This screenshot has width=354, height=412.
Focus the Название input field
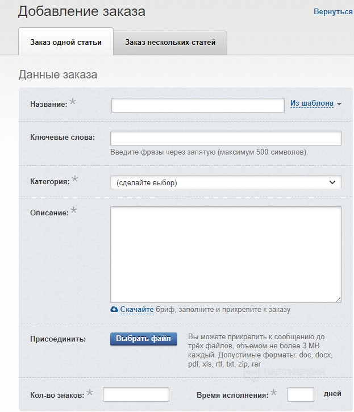198,105
